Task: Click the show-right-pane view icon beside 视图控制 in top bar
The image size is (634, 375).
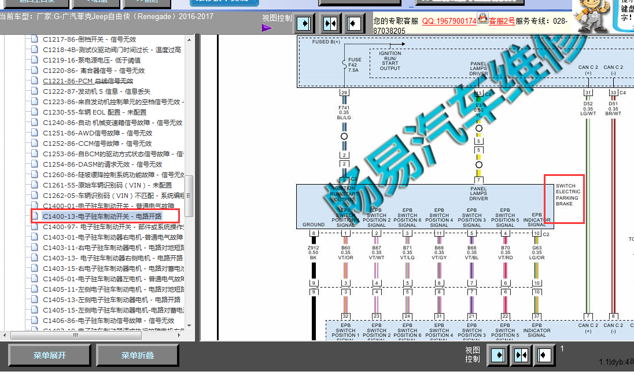Action: [304, 24]
